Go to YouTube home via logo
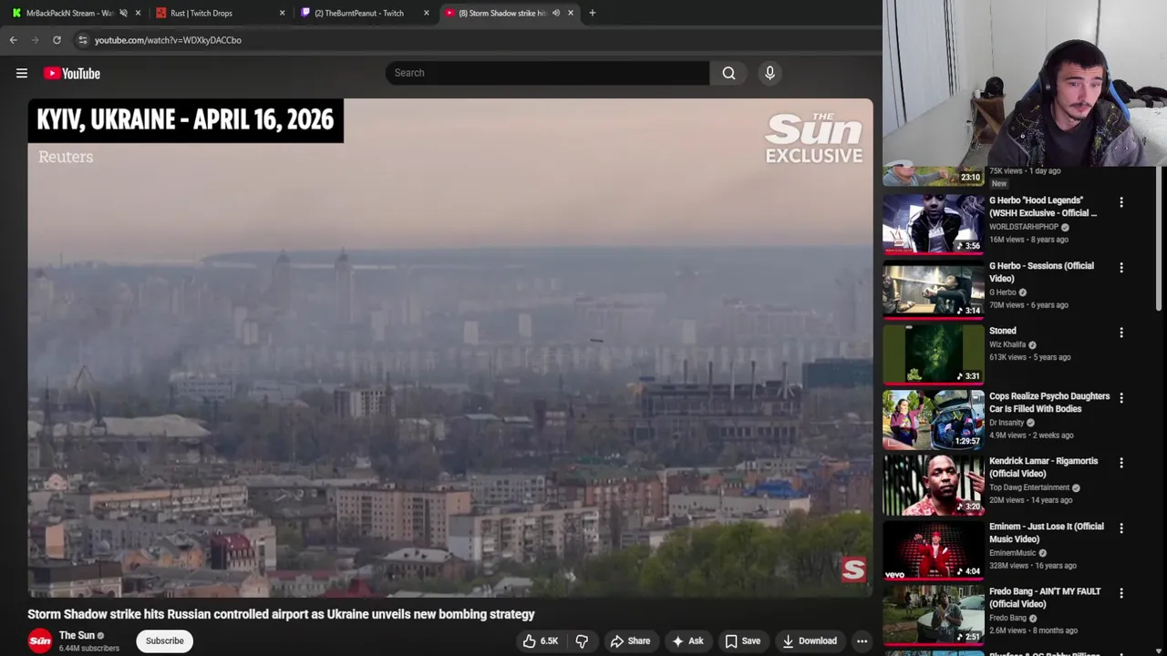 [x=72, y=73]
